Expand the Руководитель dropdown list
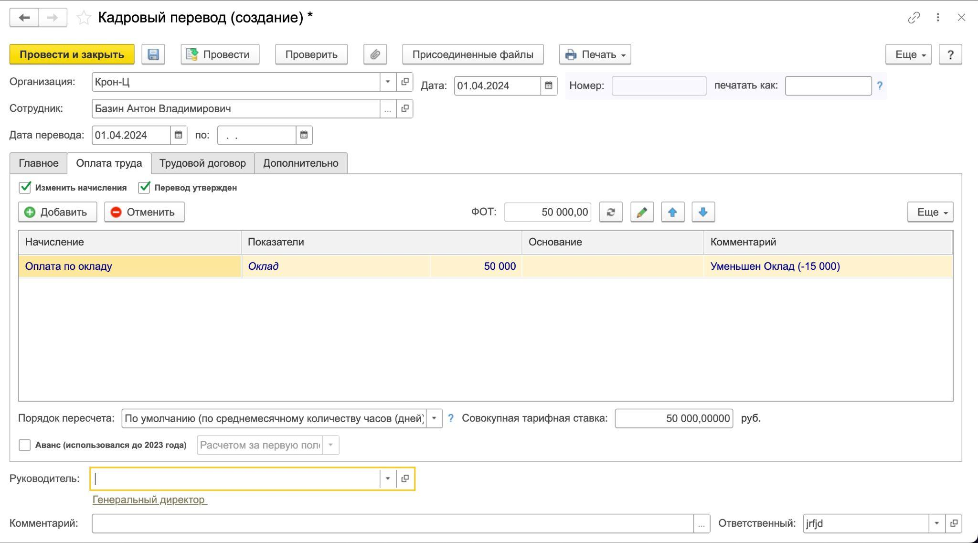Screen dimensions: 978x543 (388, 479)
